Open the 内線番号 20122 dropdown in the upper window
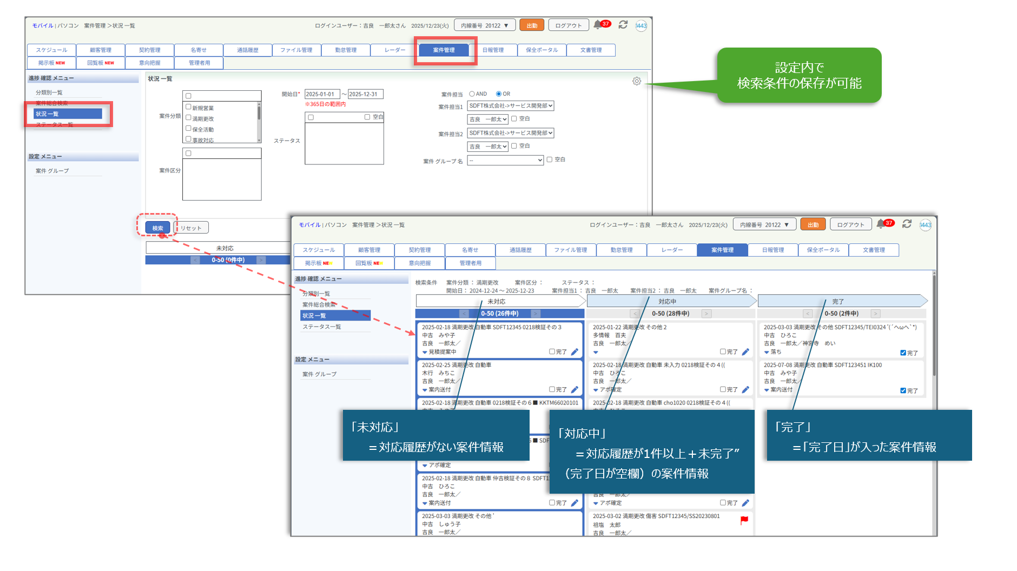Image resolution: width=1017 pixels, height=571 pixels. [x=484, y=25]
